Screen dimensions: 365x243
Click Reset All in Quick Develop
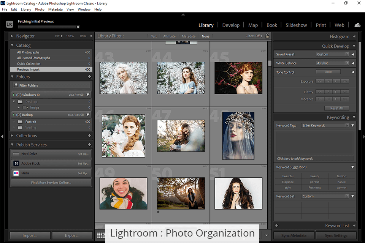pyautogui.click(x=336, y=108)
